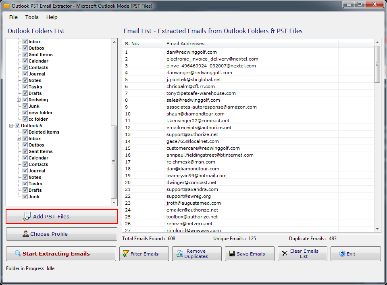Click the Add PST Files button
The width and height of the screenshot is (387, 285).
click(62, 216)
